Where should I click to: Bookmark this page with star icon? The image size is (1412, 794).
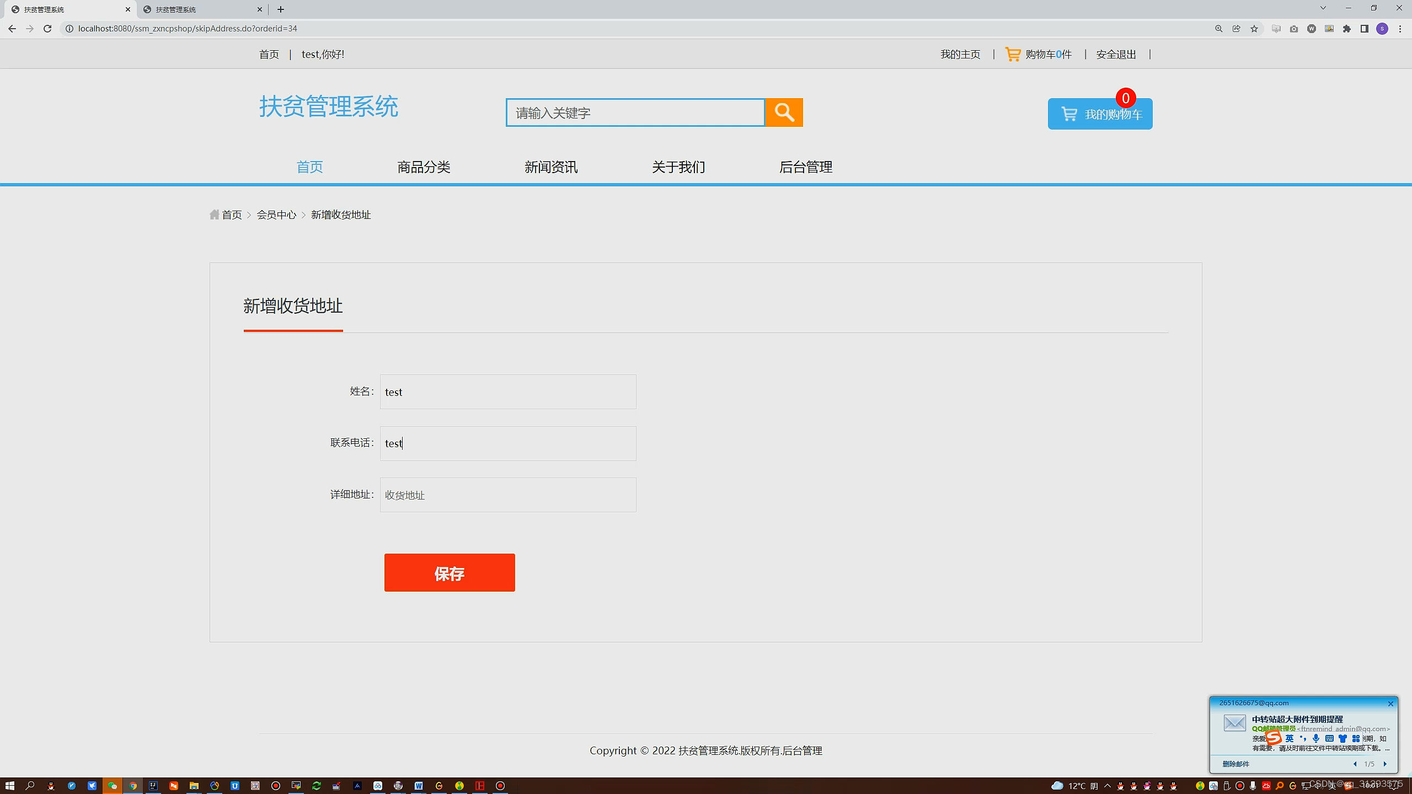tap(1254, 29)
